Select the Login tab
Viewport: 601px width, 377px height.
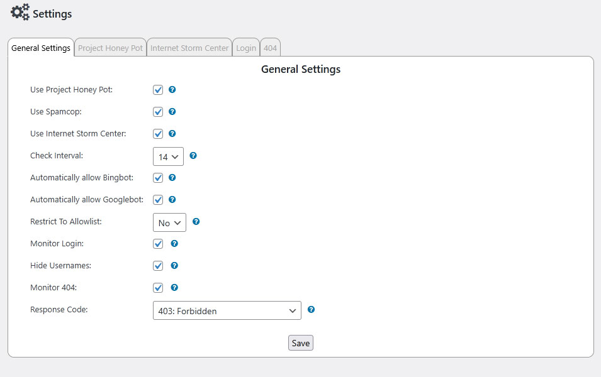(246, 47)
